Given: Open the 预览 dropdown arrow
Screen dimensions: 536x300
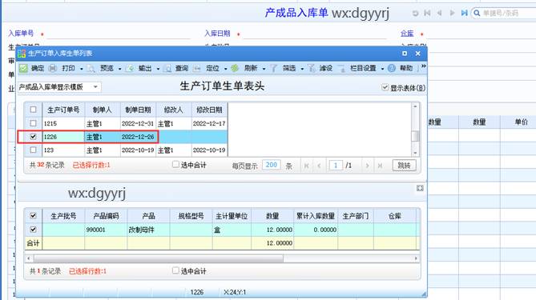Looking at the screenshot, I should (119, 69).
